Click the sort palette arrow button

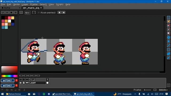[x=7, y=13]
